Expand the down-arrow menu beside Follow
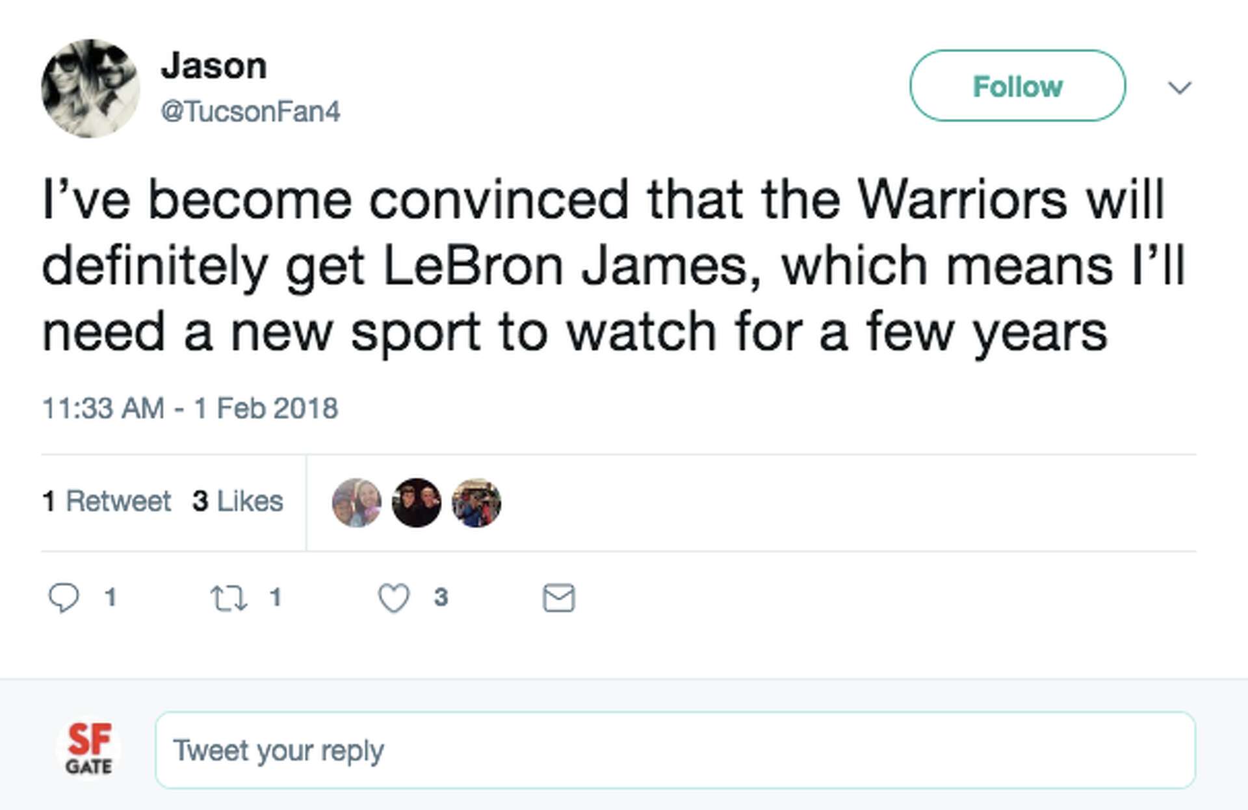Screen dimensions: 1248x810 point(1181,86)
